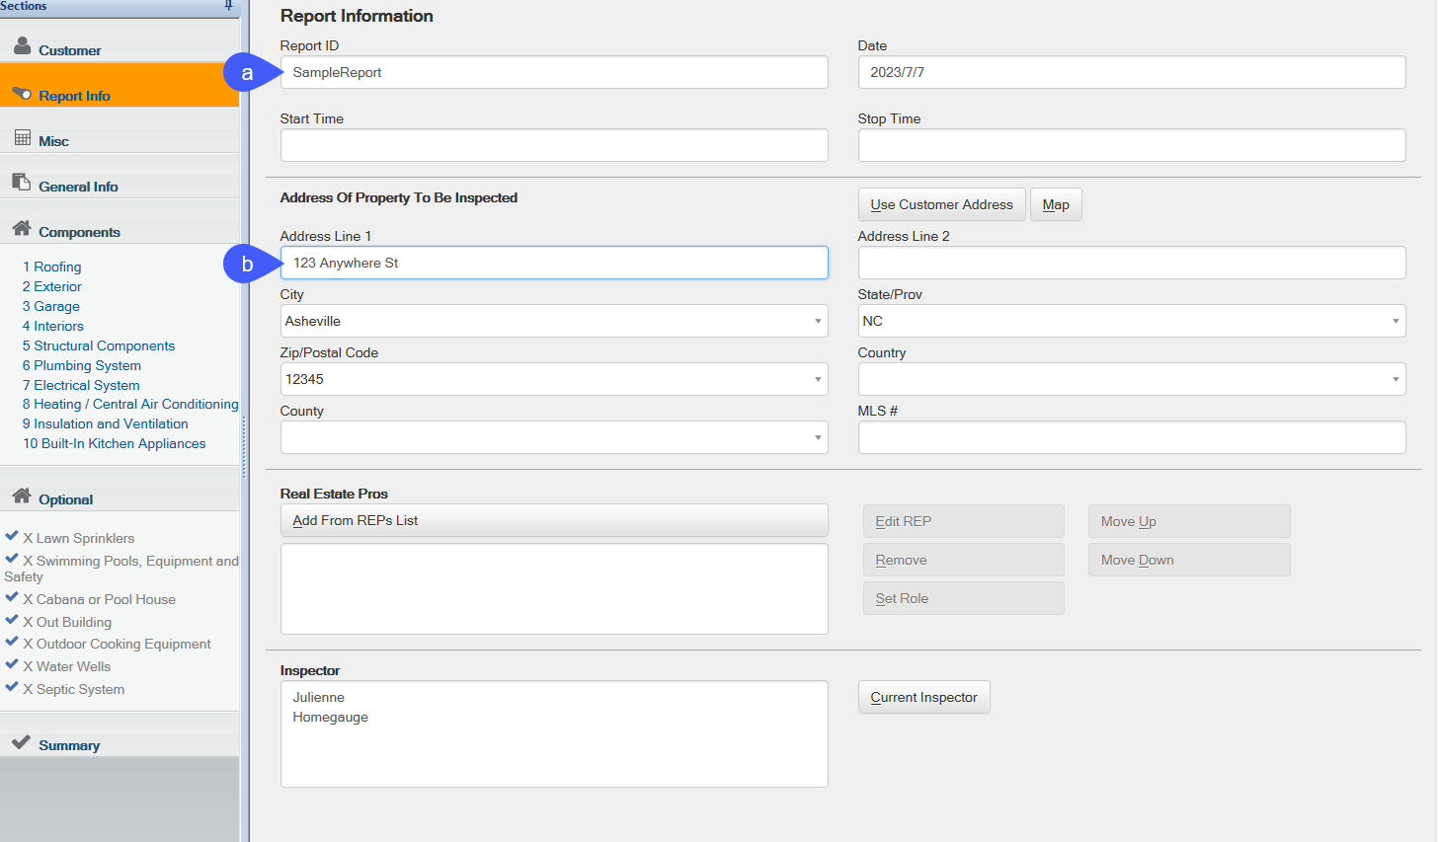
Task: Open the Roofing component section
Action: (52, 268)
